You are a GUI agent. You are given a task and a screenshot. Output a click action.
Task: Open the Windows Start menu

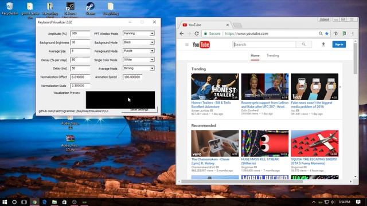pyautogui.click(x=5, y=202)
